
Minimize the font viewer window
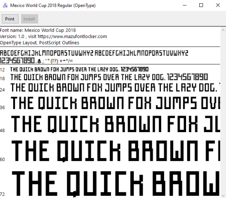185,5
